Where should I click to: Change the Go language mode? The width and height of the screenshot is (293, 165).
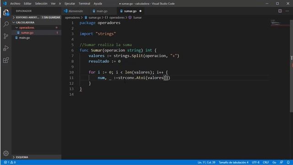tap(274, 162)
